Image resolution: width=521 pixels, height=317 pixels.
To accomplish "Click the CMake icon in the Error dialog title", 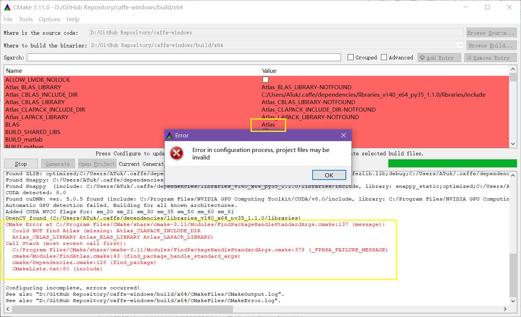I will tap(170, 135).
